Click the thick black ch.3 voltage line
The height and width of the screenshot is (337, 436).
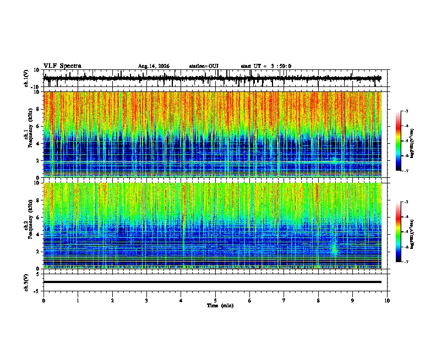pyautogui.click(x=212, y=282)
